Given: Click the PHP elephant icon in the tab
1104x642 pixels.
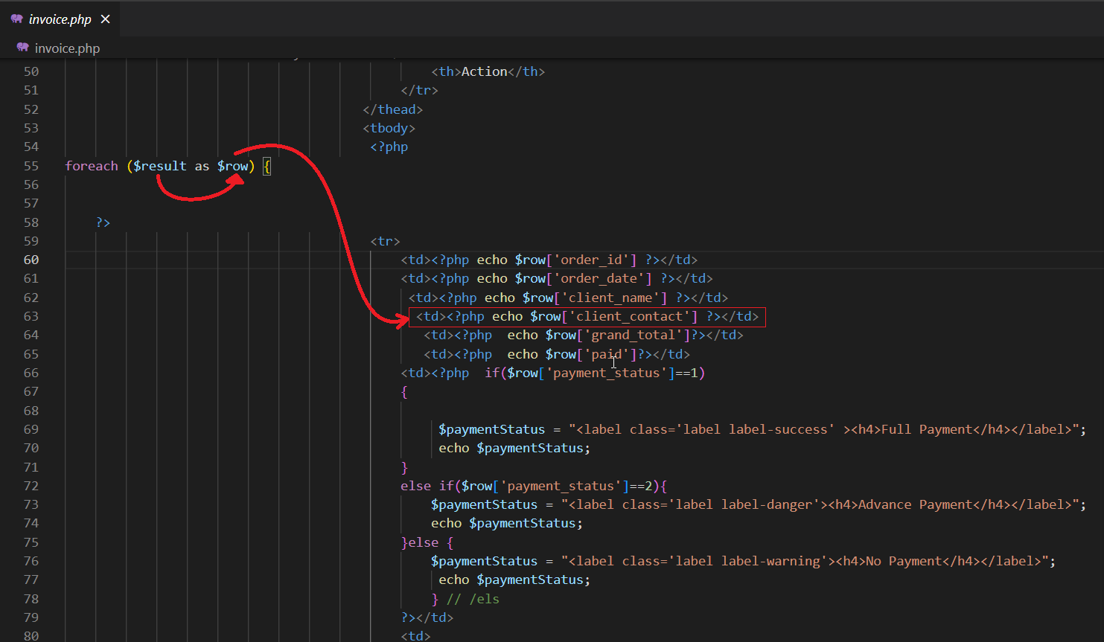Looking at the screenshot, I should (17, 19).
